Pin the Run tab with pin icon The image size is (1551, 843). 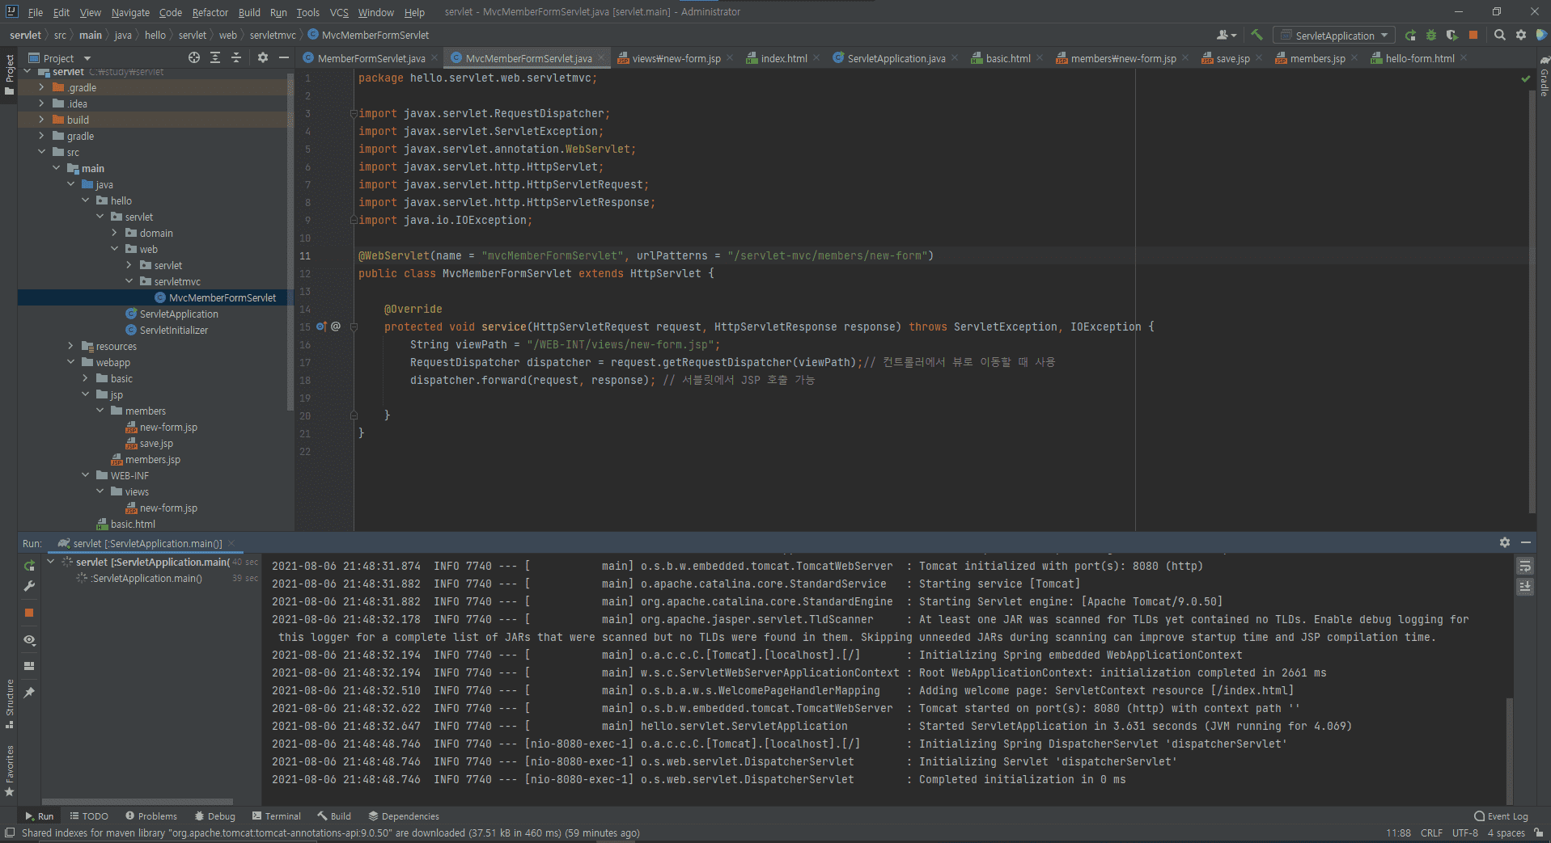tap(29, 693)
